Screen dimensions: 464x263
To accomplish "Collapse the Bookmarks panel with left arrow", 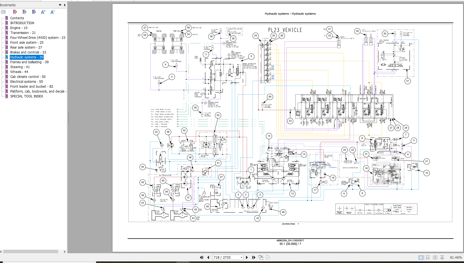I will point(64,5).
